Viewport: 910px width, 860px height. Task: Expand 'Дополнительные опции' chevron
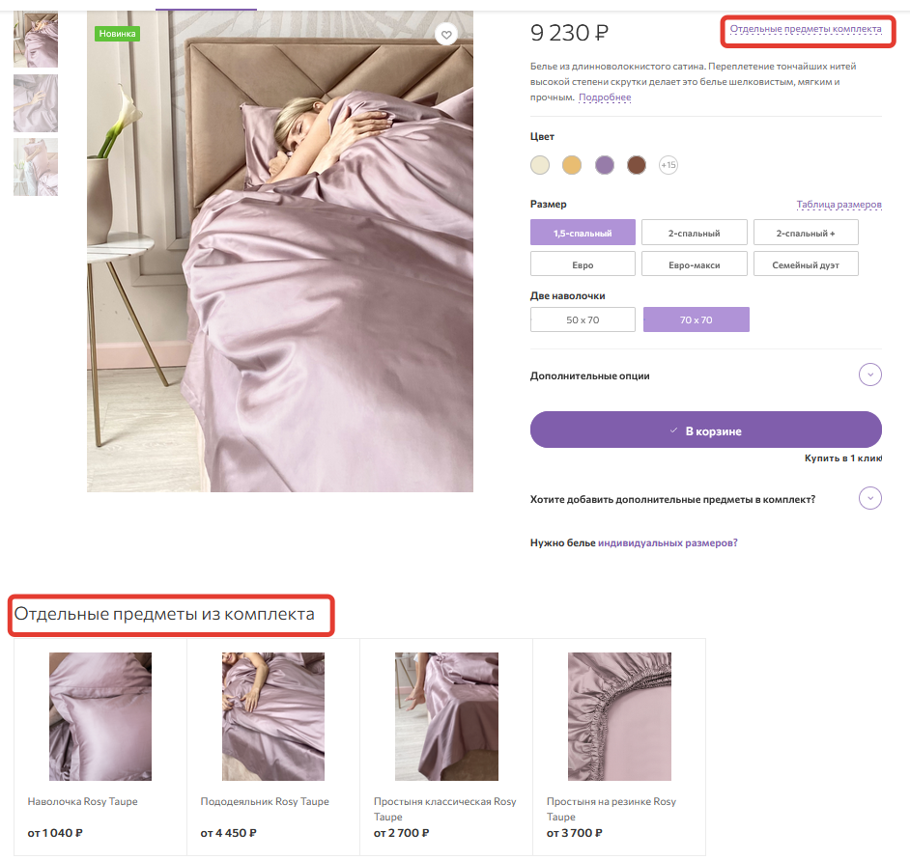coord(870,375)
